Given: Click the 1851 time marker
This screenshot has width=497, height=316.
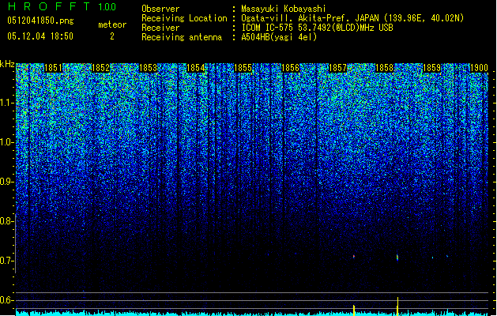Looking at the screenshot, I should (x=53, y=68).
